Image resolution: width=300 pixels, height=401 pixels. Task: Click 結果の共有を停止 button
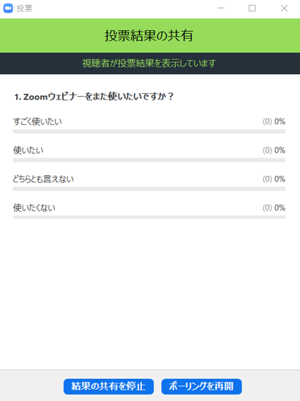(109, 386)
